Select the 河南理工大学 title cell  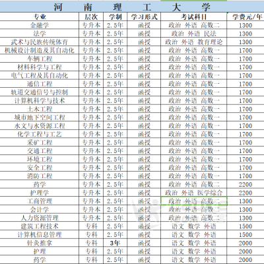point(132,7)
